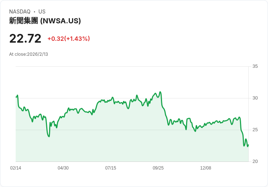Select the 25 label on the price axis
This screenshot has width=268, height=187.
pos(255,130)
